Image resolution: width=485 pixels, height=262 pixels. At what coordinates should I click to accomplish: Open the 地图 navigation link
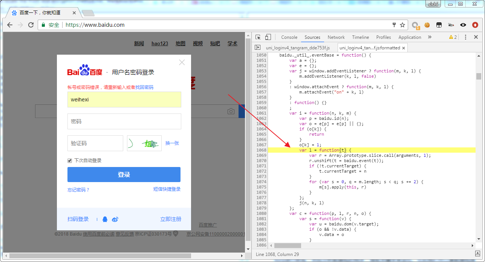pyautogui.click(x=181, y=43)
